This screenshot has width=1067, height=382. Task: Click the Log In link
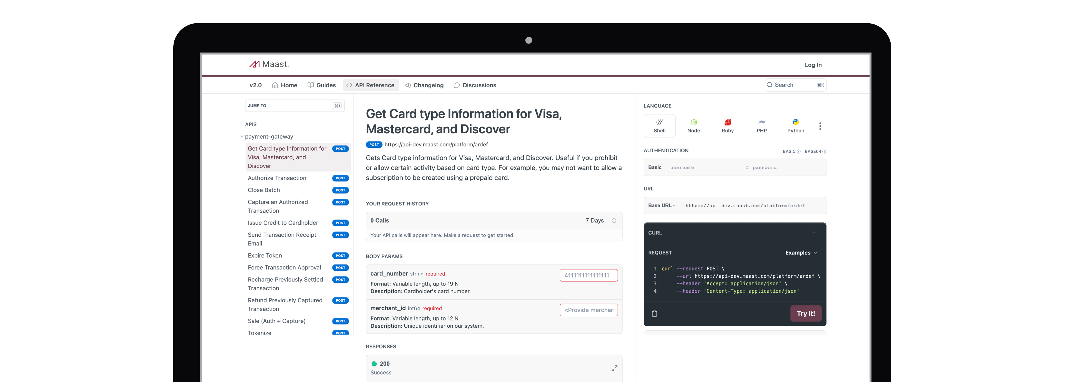(x=813, y=65)
